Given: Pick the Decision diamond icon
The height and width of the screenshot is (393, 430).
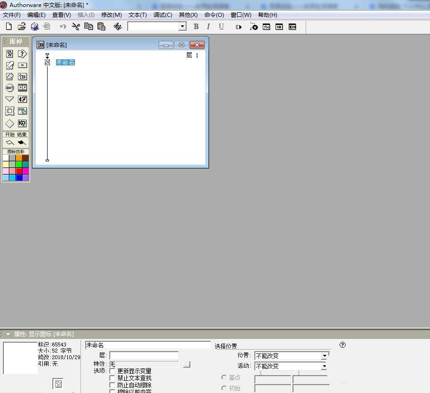Looking at the screenshot, I should pyautogui.click(x=9, y=124).
